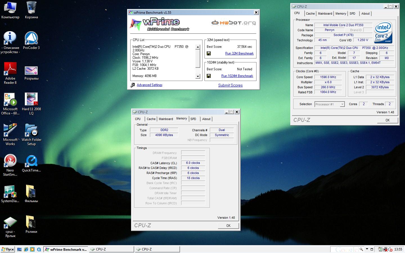Click the muted volume tray icon

click(x=391, y=249)
